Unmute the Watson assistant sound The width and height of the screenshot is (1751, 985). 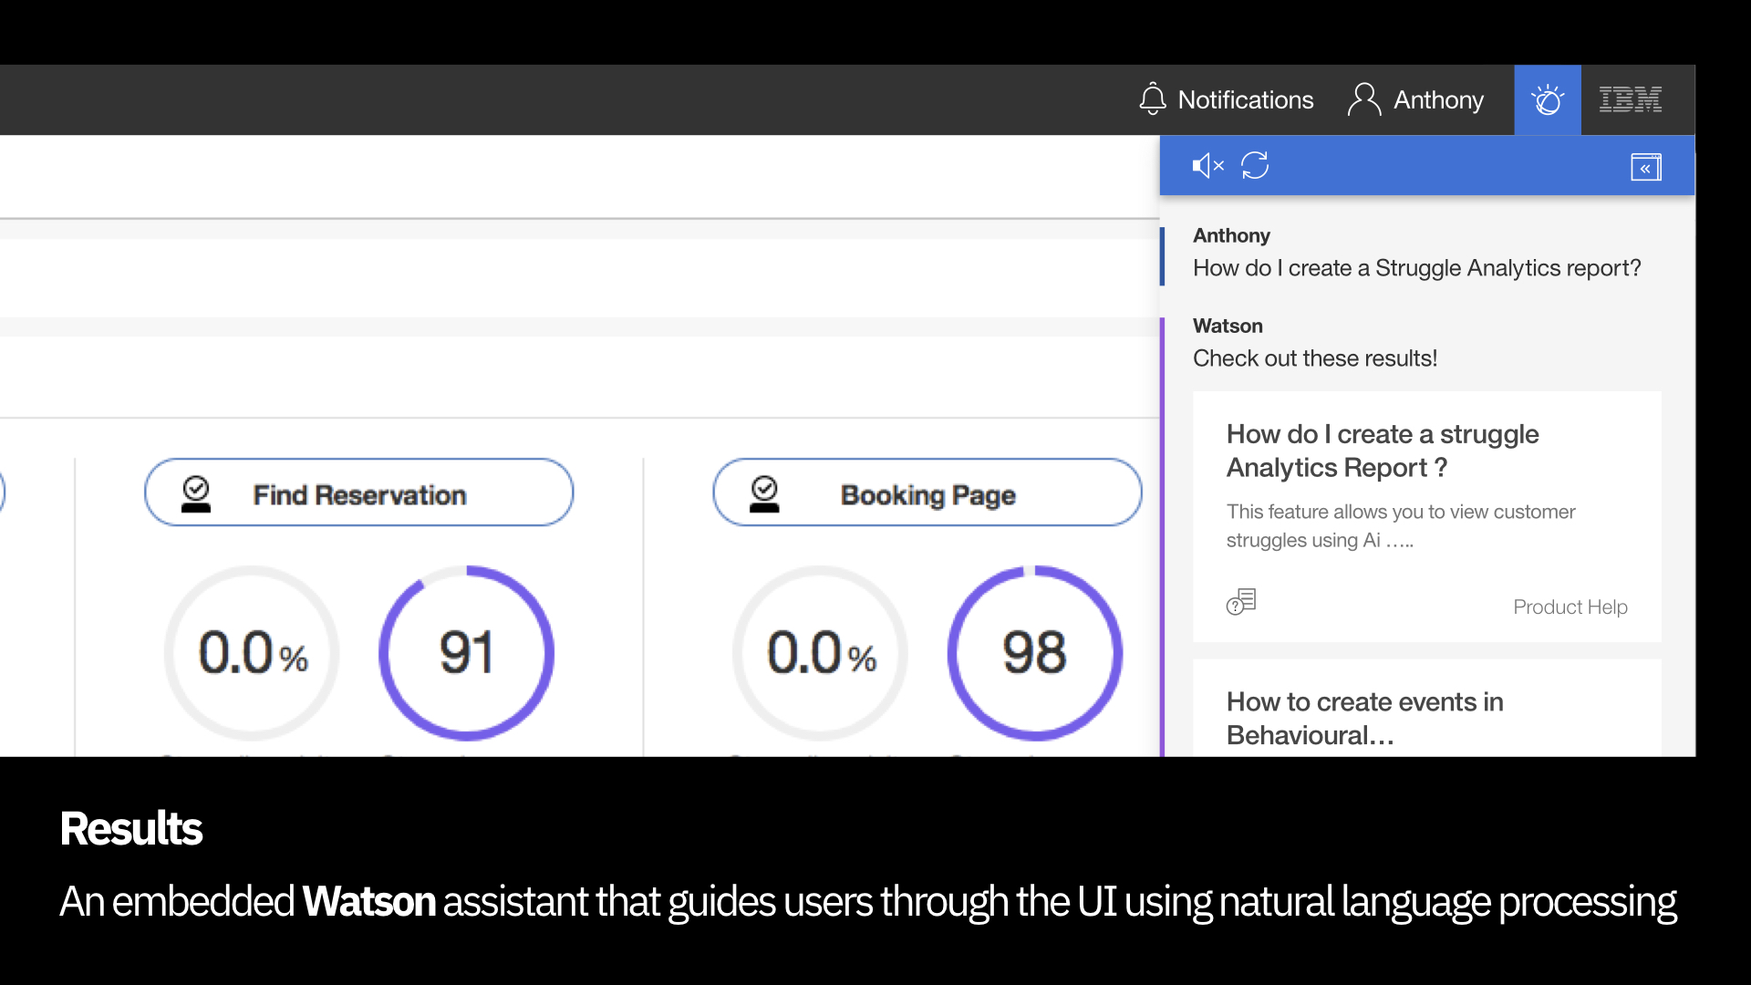click(1207, 166)
